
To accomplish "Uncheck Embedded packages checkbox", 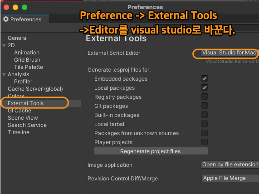I will click(205, 78).
